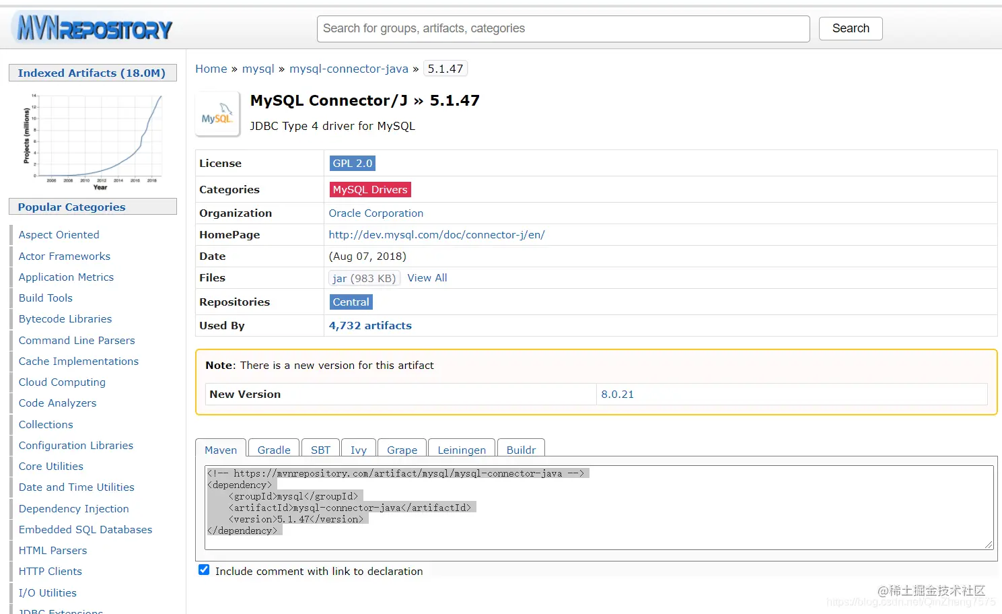1002x614 pixels.
Task: Open 4,732 artifacts used-by link
Action: point(370,325)
